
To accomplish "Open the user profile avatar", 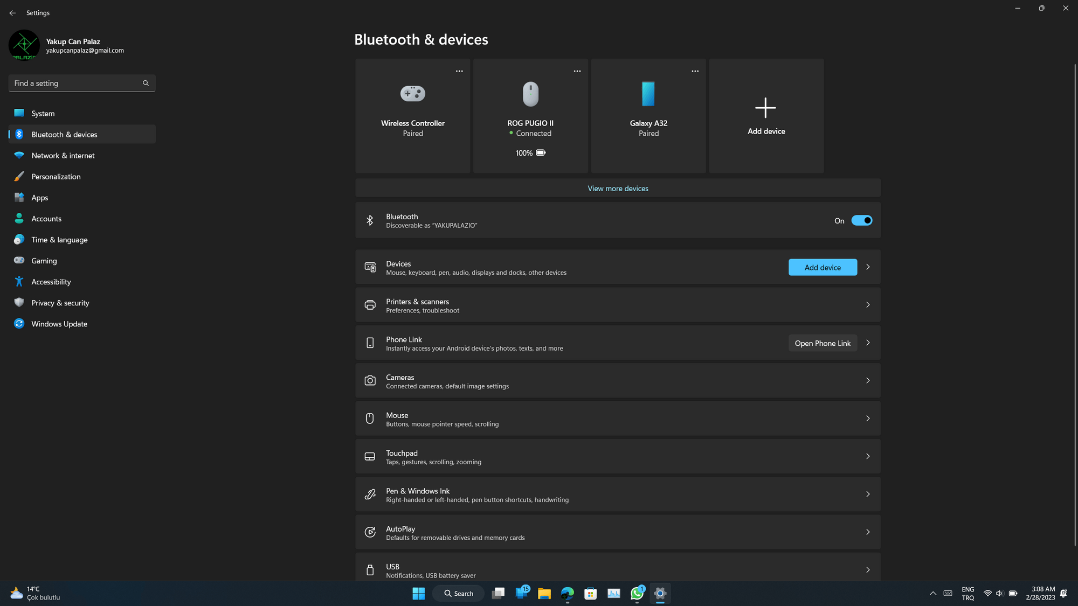I will (x=24, y=45).
